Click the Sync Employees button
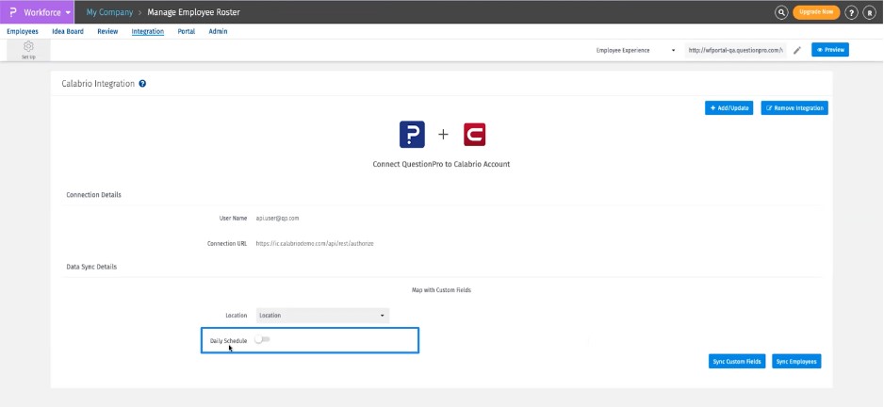 click(796, 362)
